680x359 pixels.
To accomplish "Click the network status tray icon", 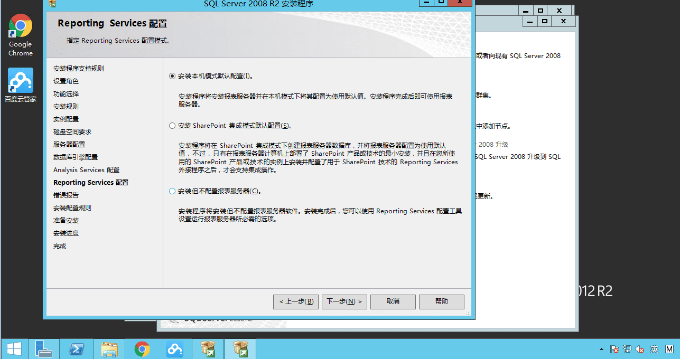I will pyautogui.click(x=627, y=349).
